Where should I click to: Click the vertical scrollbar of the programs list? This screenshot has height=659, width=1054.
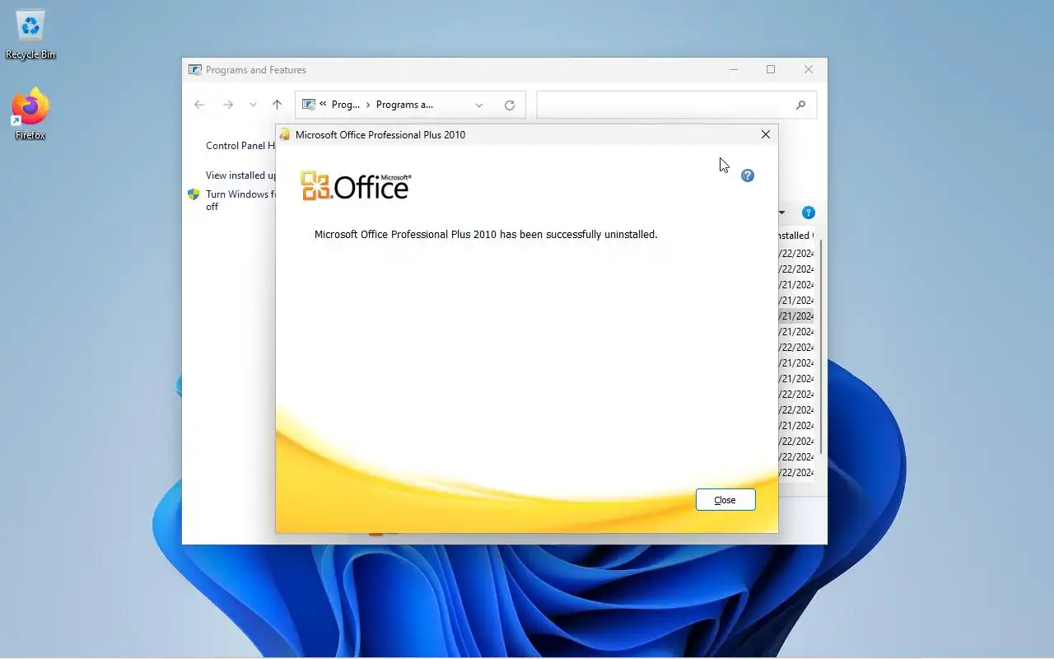click(x=820, y=346)
